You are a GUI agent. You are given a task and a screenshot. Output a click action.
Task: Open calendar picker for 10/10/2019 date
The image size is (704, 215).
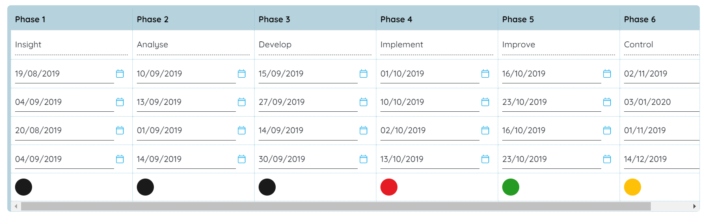point(485,102)
